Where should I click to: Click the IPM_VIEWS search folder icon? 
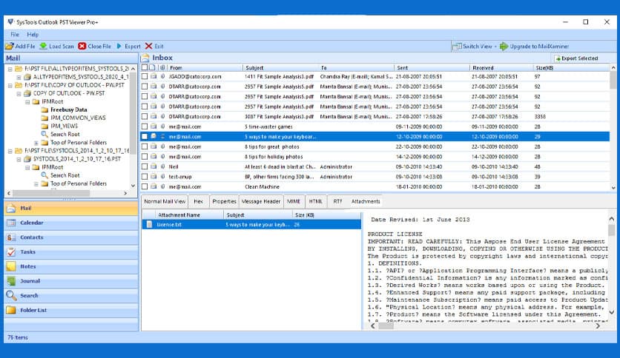[44, 126]
